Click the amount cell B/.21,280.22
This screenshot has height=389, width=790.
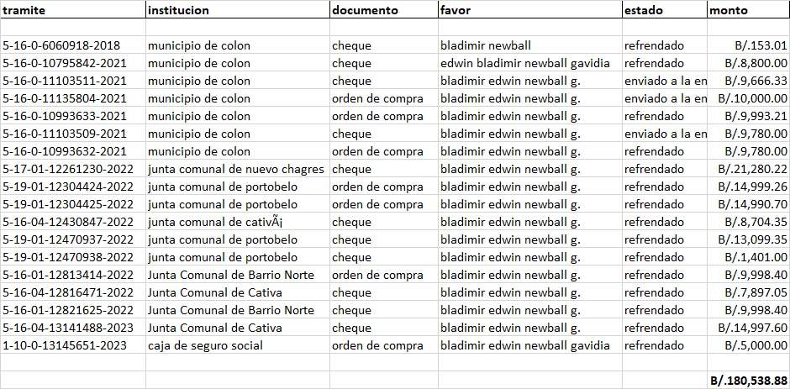(748, 170)
